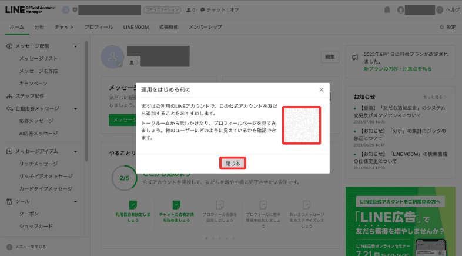Open the LINE VOOM tab
The image size is (462, 256).
coord(136,27)
